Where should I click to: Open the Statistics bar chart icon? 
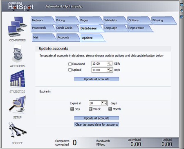click(17, 79)
